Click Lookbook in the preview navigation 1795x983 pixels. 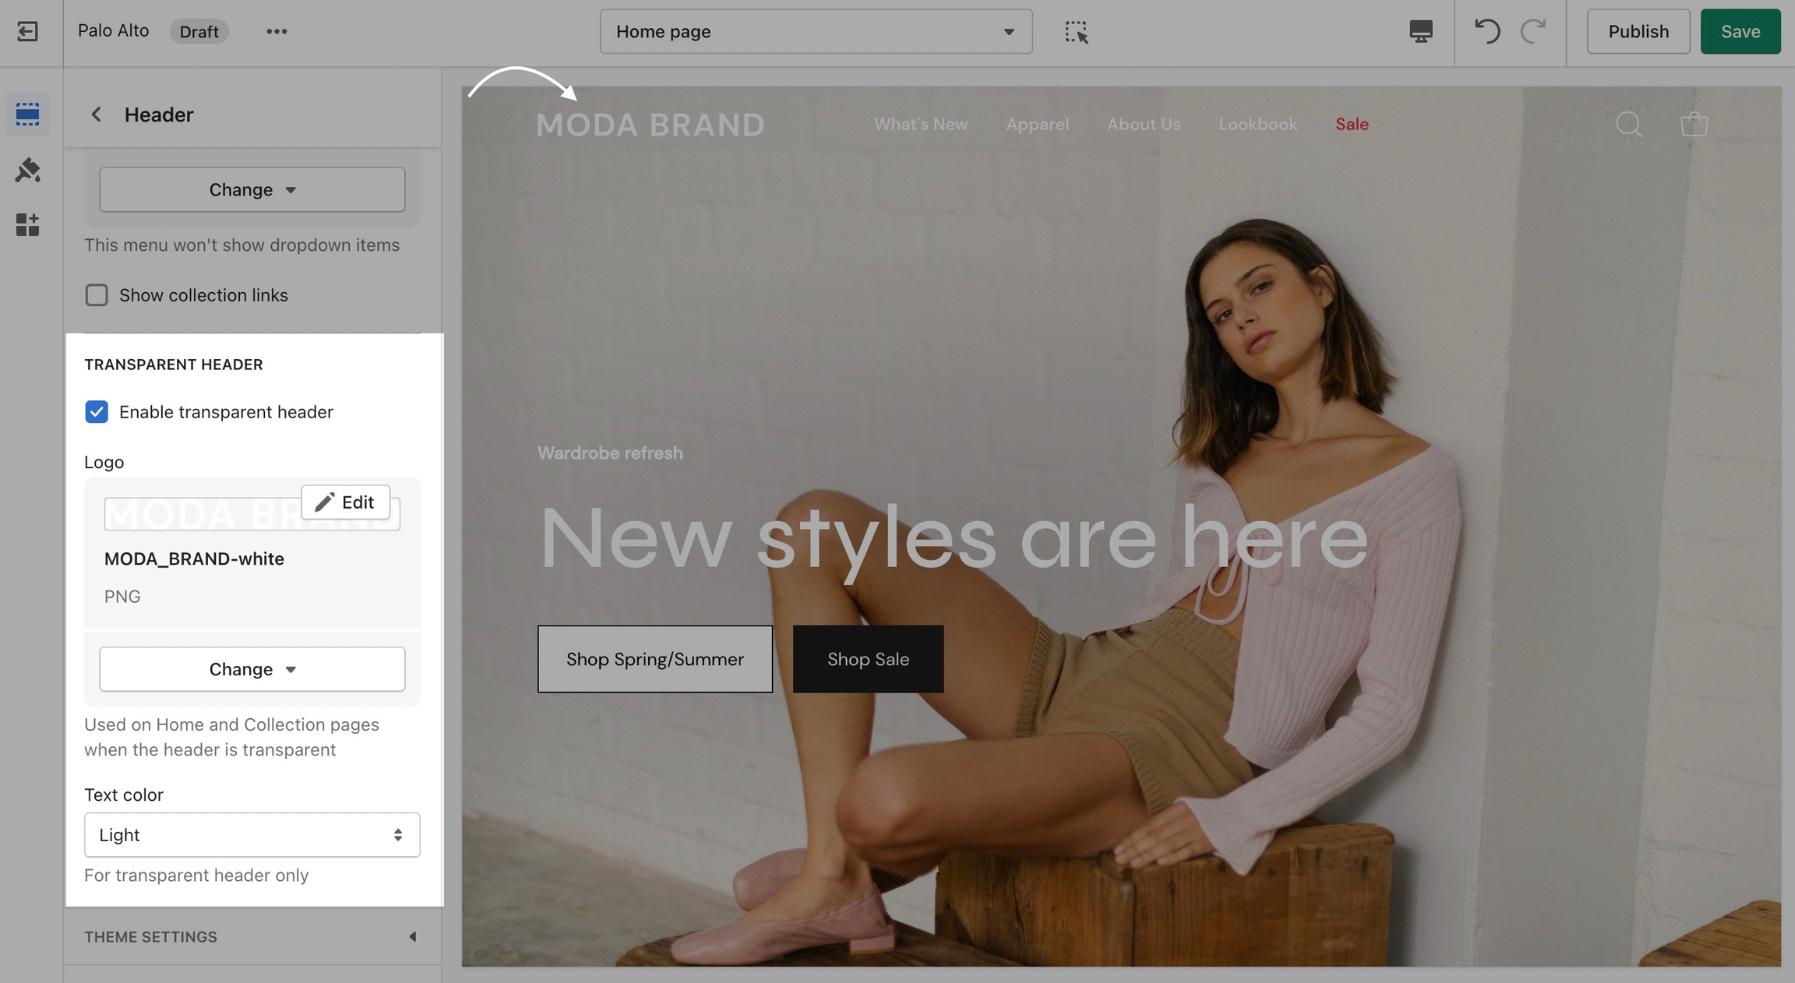coord(1257,125)
